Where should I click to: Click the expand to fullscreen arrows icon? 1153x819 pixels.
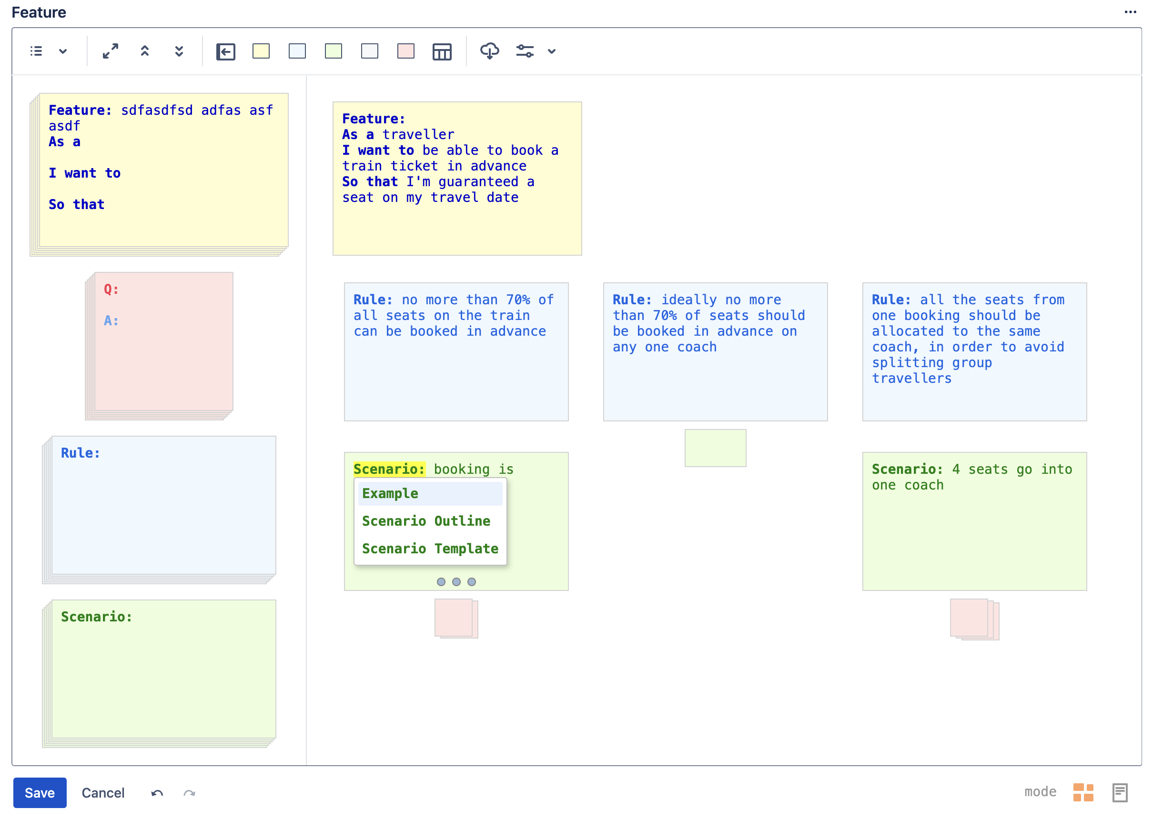pos(110,51)
